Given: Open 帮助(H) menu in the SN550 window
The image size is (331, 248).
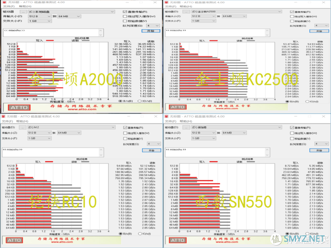Looking at the screenshot, I should click(x=185, y=121).
